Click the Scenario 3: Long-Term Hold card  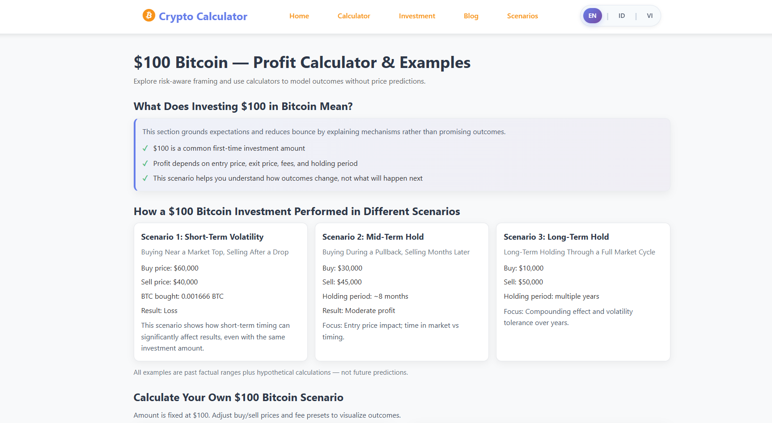[582, 291]
